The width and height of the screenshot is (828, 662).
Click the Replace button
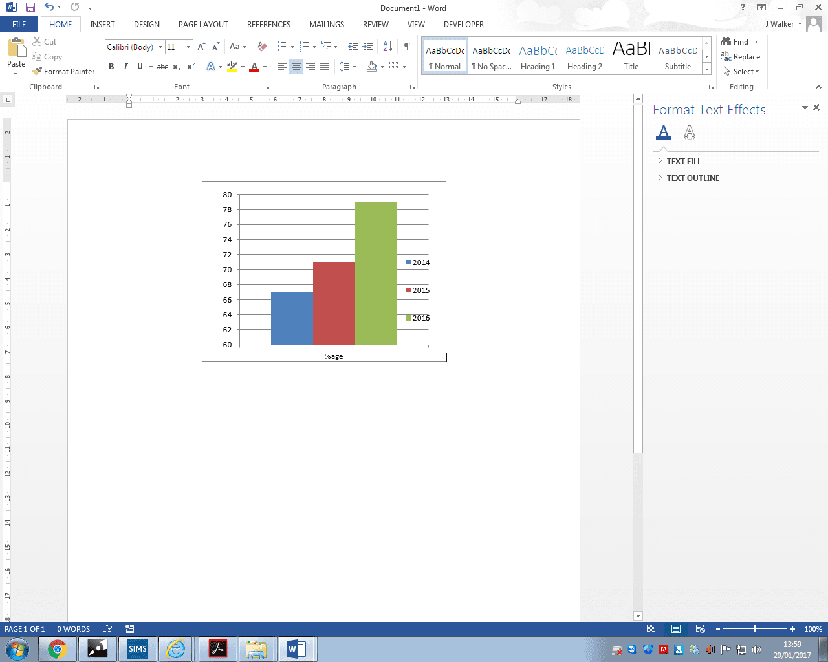741,57
